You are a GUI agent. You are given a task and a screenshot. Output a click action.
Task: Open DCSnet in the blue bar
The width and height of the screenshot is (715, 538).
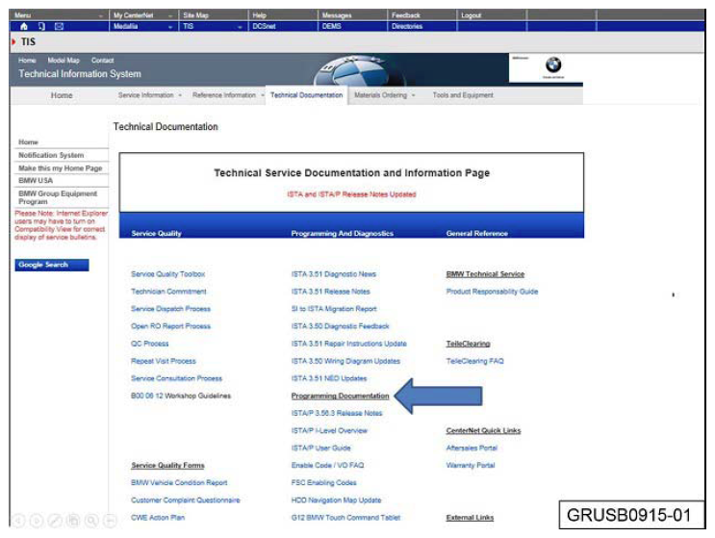(x=264, y=26)
